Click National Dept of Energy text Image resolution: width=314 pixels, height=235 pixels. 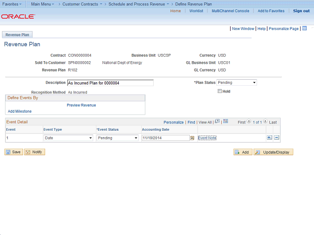(122, 63)
